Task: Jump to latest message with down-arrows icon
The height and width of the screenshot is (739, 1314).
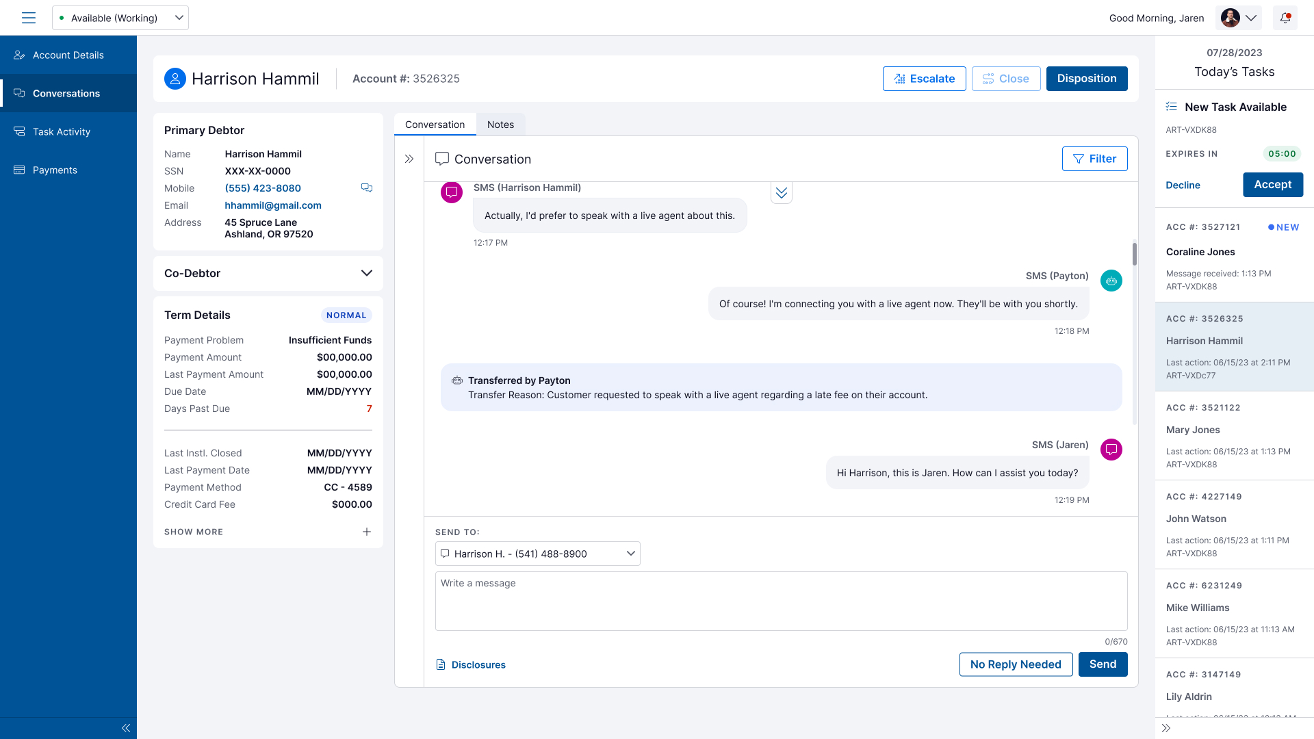Action: coord(781,193)
